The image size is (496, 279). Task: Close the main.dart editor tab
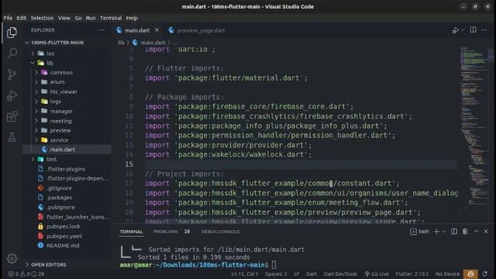coord(157,30)
